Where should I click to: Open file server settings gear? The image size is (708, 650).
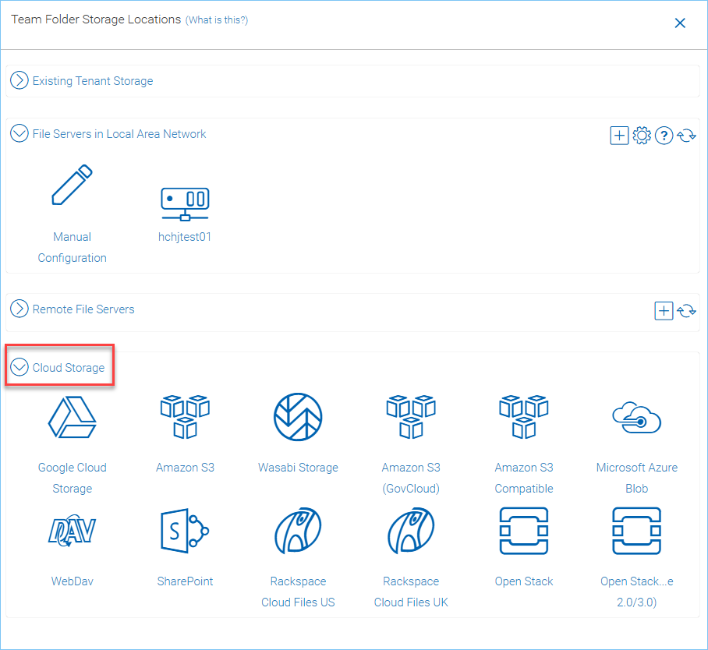(642, 136)
